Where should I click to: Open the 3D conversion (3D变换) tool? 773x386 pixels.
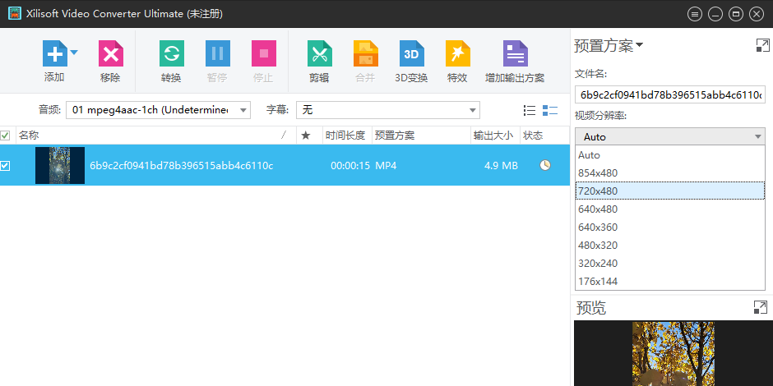point(411,55)
